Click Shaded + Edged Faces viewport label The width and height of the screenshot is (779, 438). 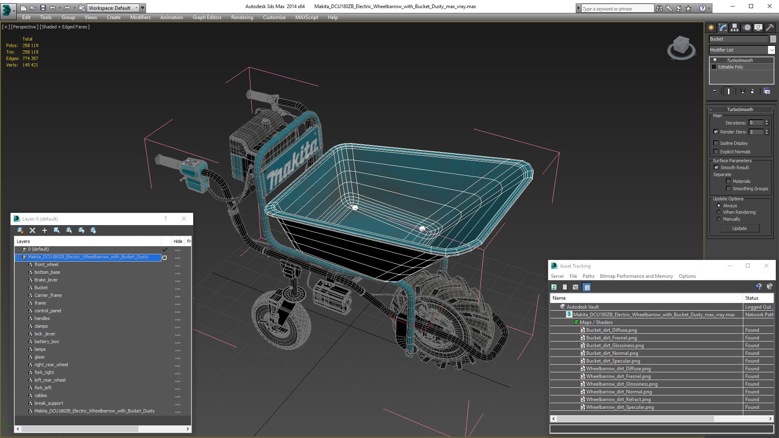[x=65, y=27]
